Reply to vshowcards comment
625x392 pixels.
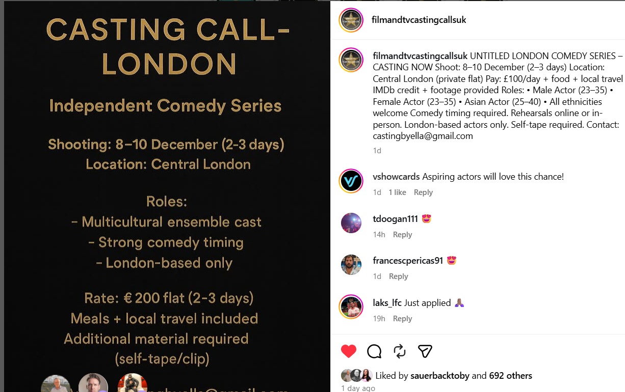[423, 192]
